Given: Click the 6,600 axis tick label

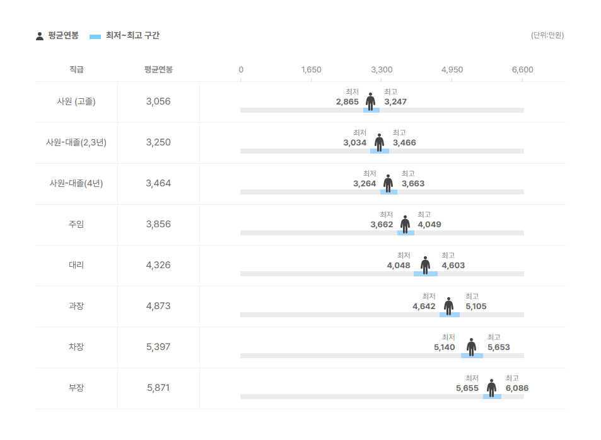Looking at the screenshot, I should pyautogui.click(x=522, y=70).
